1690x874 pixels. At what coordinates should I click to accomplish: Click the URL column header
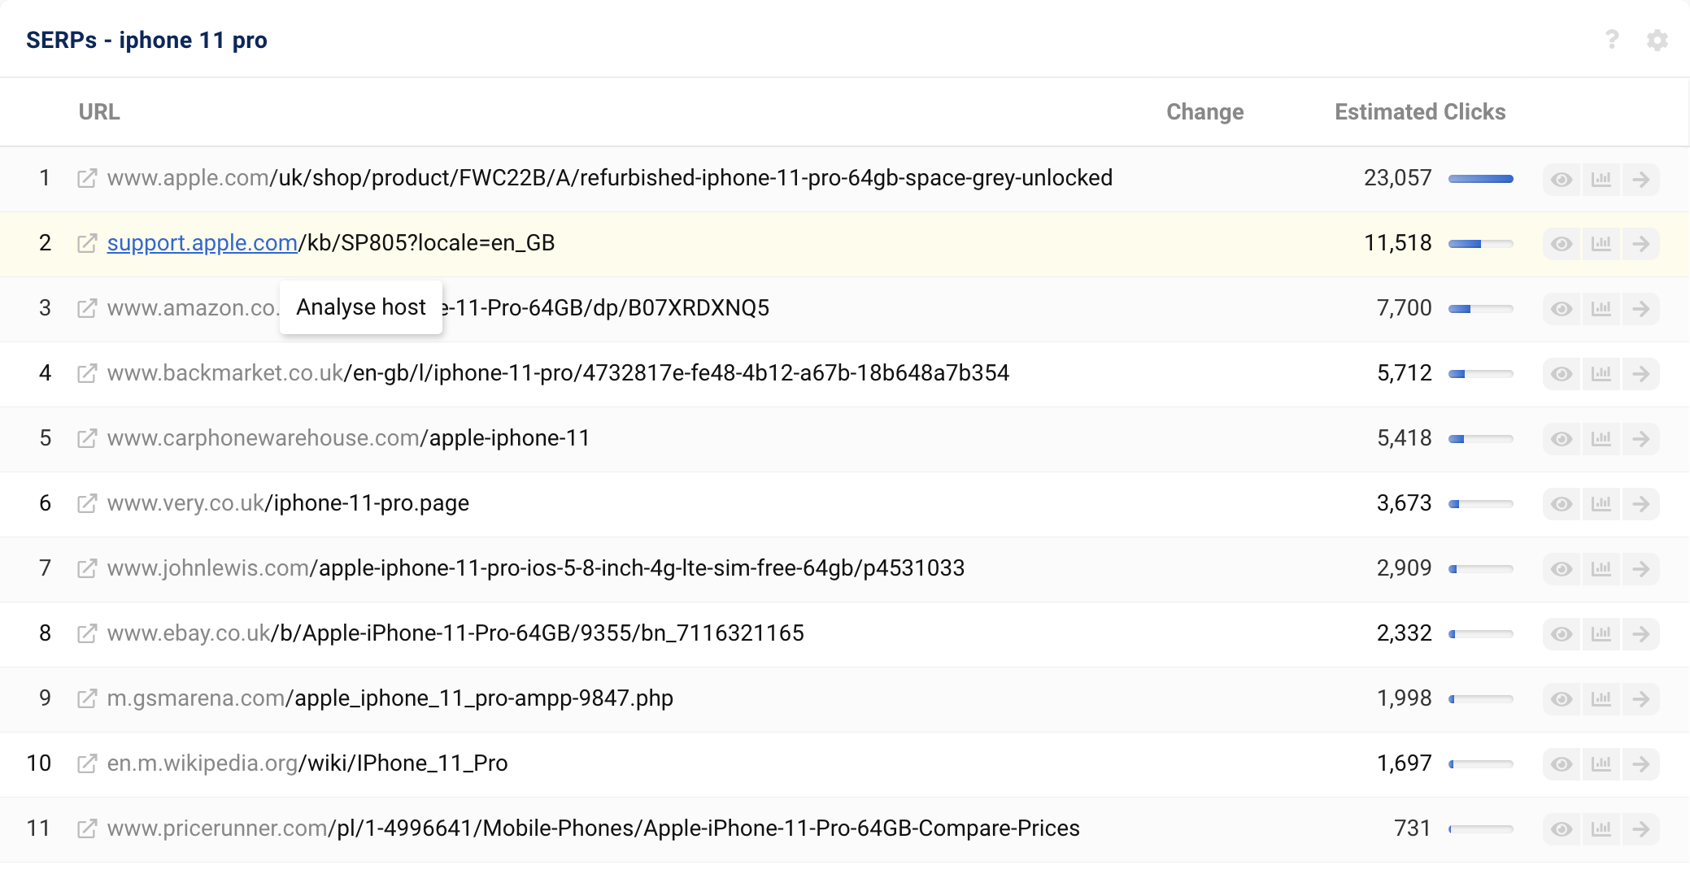pos(99,112)
